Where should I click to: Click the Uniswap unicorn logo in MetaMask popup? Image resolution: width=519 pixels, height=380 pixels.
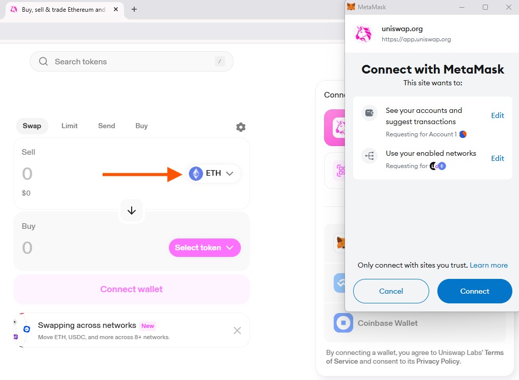click(363, 34)
